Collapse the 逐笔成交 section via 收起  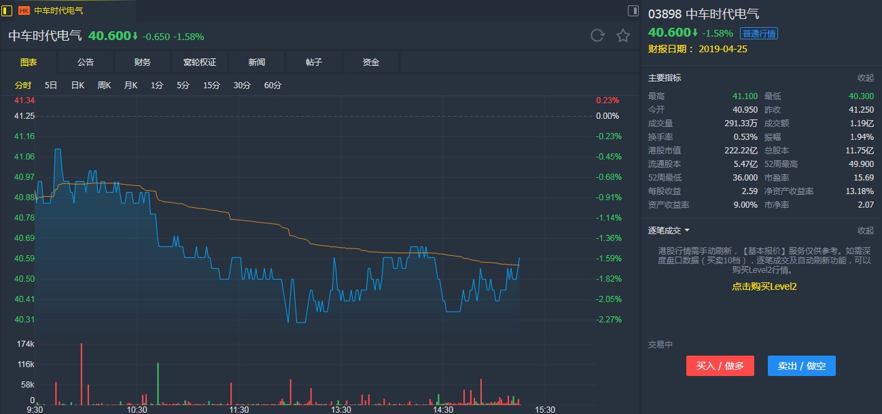[x=865, y=231]
